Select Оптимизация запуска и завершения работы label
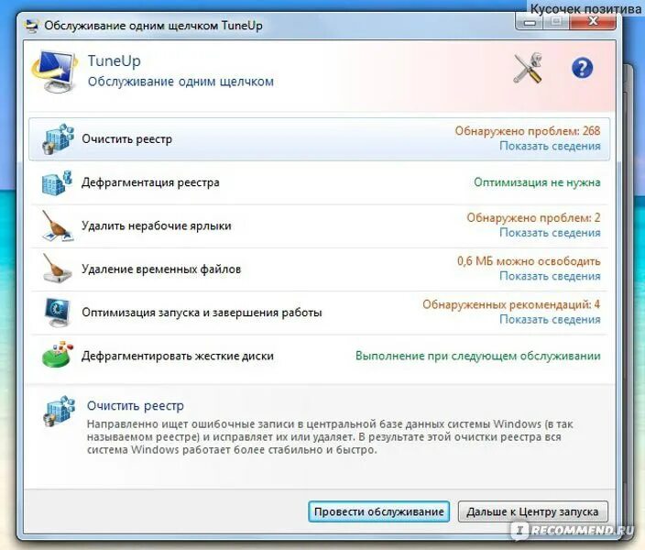 202,313
